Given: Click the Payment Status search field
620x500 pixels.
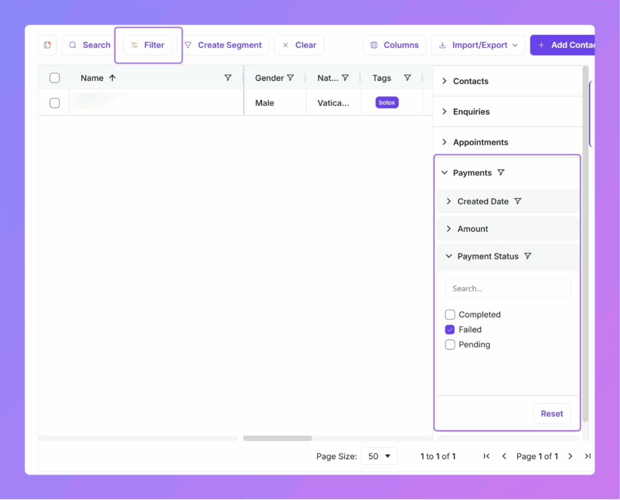Looking at the screenshot, I should point(507,288).
